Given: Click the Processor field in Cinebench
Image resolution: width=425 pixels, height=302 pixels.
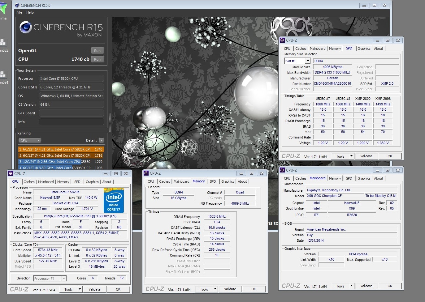Looking at the screenshot, I should 71,79.
